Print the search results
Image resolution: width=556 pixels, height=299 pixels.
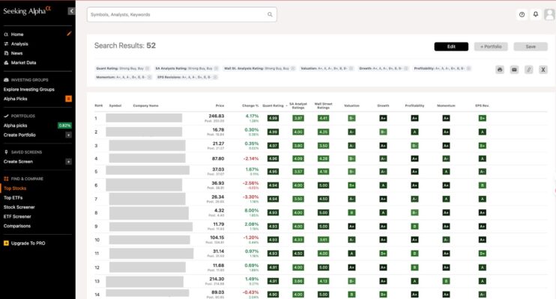point(500,70)
